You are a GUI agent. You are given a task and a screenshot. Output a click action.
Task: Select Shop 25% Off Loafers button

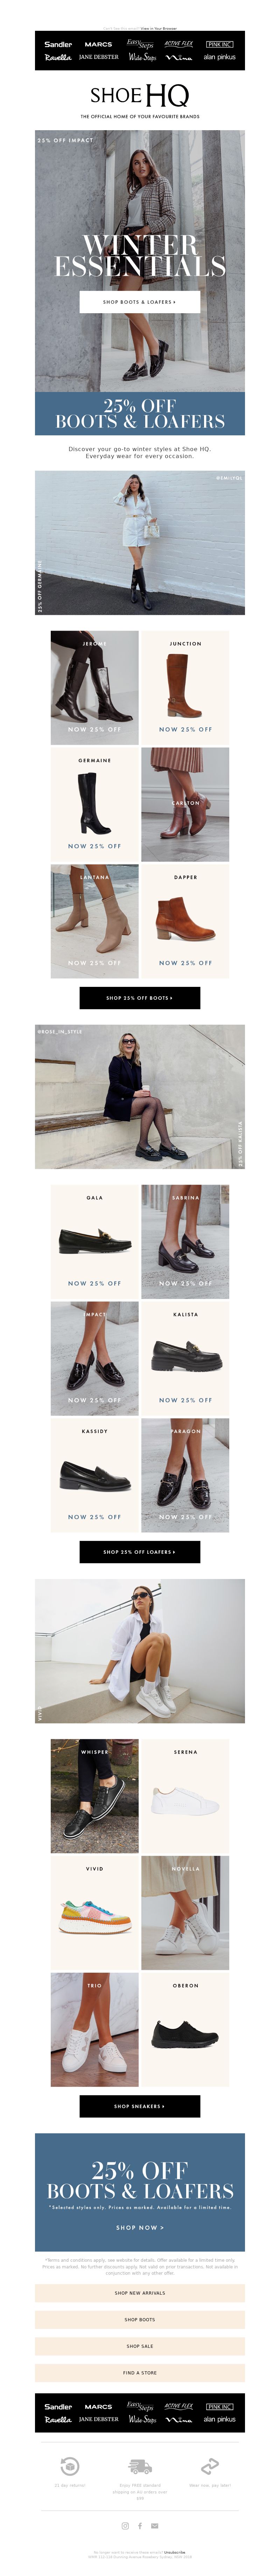140,1551
